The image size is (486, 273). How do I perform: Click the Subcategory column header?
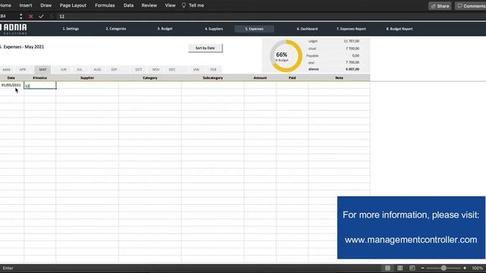click(213, 78)
